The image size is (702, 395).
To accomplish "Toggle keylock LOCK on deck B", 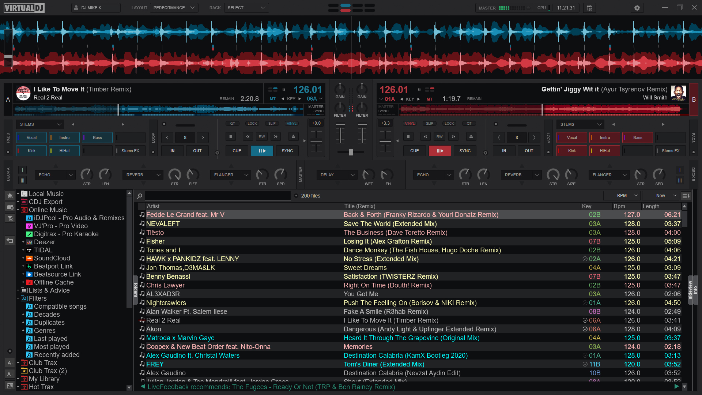I will point(449,123).
